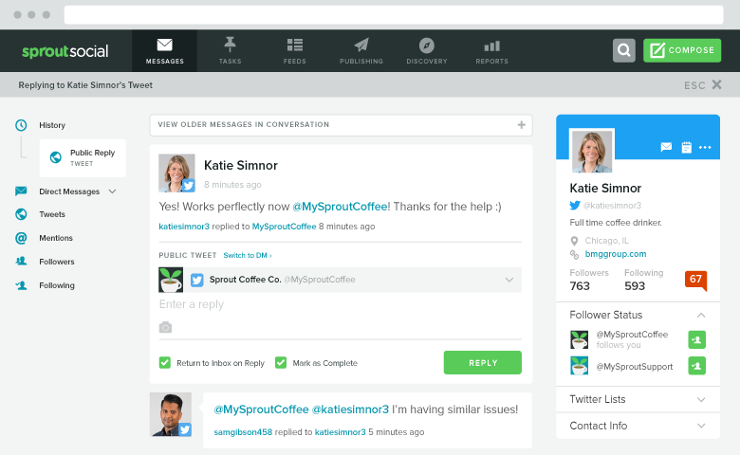Open the Discovery tab

427,51
